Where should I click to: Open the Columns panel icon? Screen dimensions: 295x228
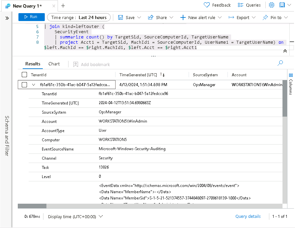(291, 75)
